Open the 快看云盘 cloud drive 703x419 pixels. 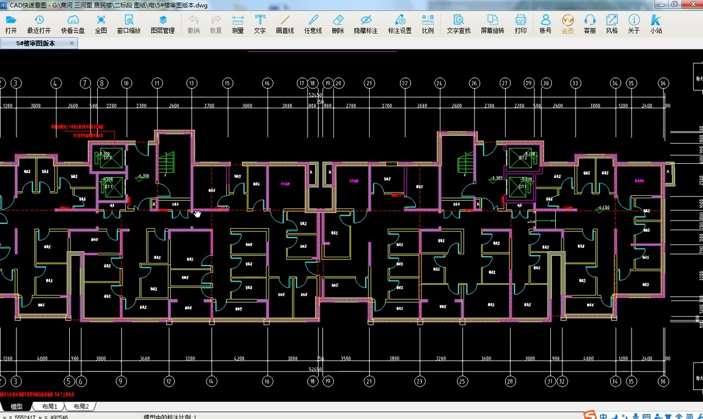pos(72,24)
